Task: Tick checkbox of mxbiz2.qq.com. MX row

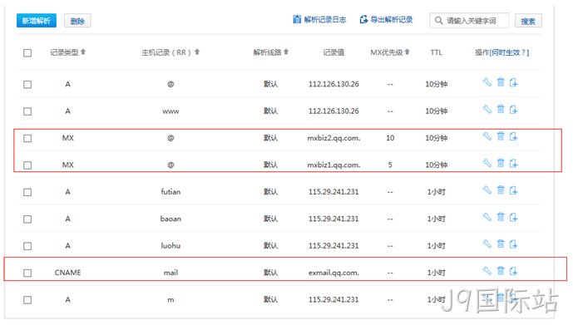Action: (27, 139)
